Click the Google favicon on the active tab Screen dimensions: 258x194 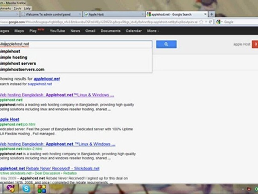pyautogui.click(x=149, y=14)
